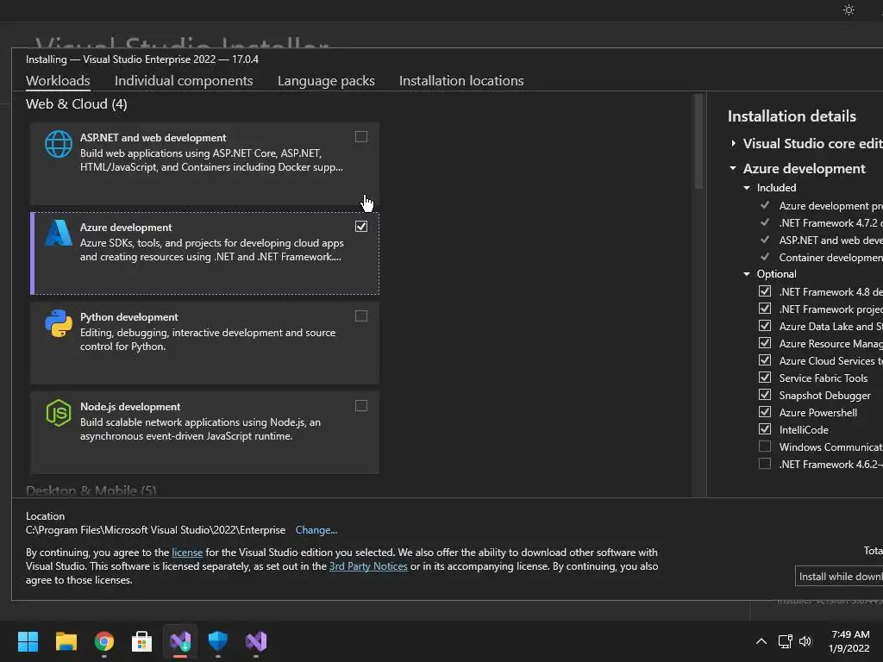Uncheck Service Fabric Tools option
The height and width of the screenshot is (662, 883).
tap(764, 378)
